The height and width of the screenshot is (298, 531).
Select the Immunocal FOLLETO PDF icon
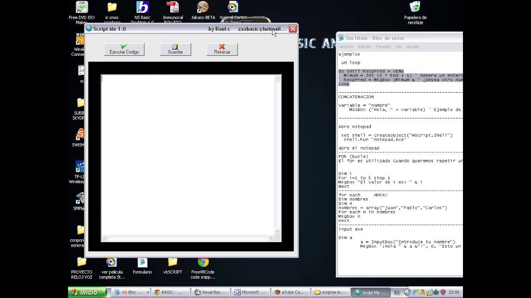coord(173,12)
